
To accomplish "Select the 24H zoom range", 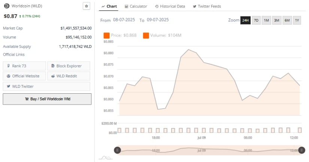I will point(245,20).
